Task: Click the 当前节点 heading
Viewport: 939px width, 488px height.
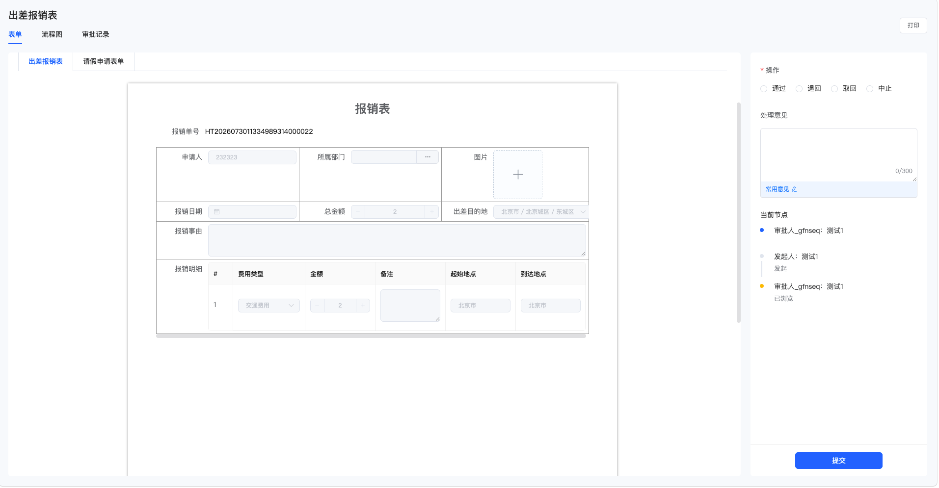Action: 774,215
